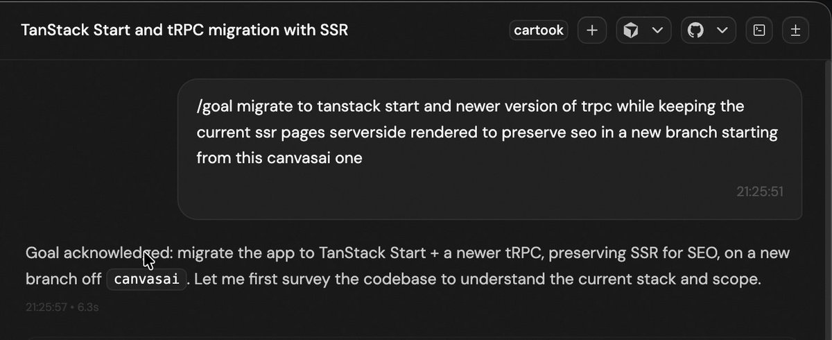Click the 3D cube icon
This screenshot has height=340, width=832.
[x=632, y=31]
